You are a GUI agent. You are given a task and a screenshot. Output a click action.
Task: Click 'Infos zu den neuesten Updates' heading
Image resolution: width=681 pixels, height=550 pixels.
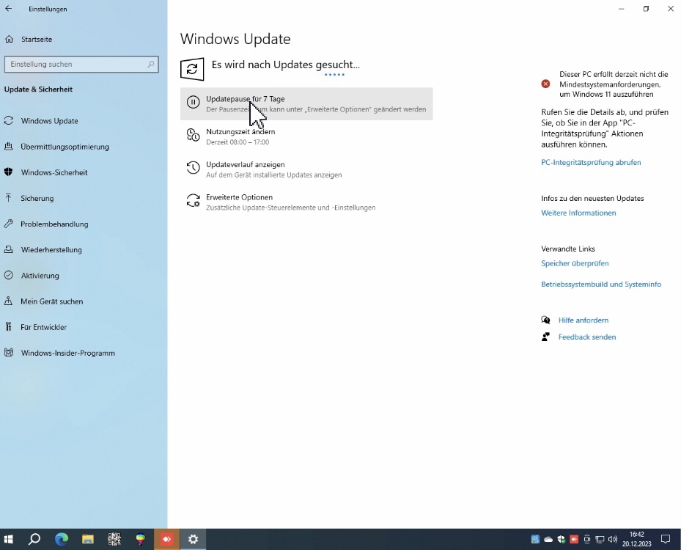click(592, 199)
